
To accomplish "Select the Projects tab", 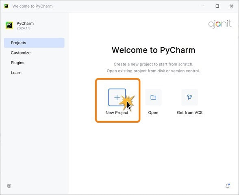I will pyautogui.click(x=34, y=43).
